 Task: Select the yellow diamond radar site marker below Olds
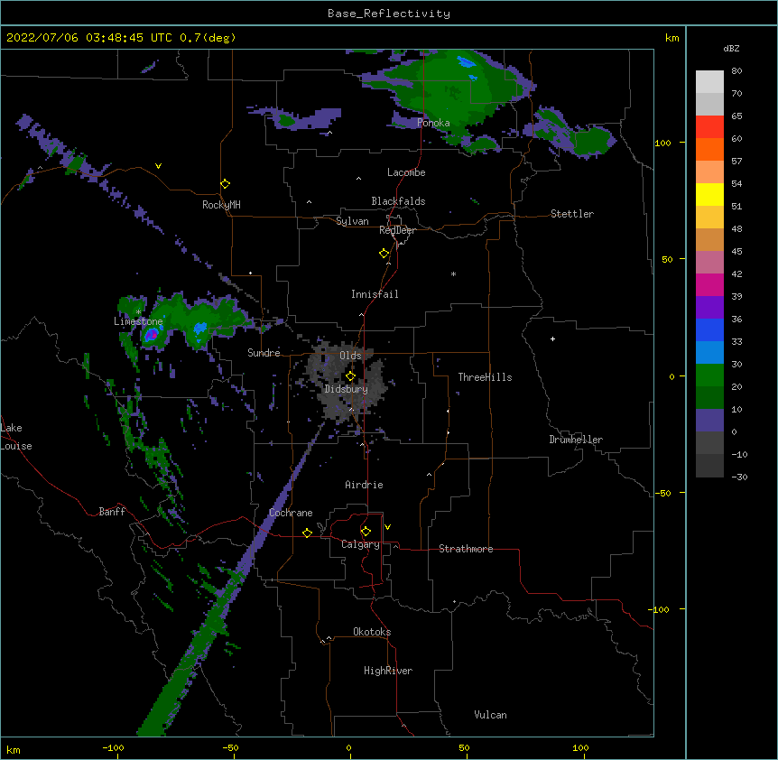click(x=350, y=375)
